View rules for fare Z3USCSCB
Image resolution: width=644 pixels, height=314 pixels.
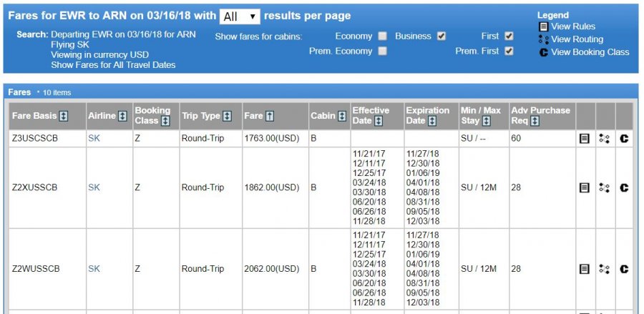[584, 139]
